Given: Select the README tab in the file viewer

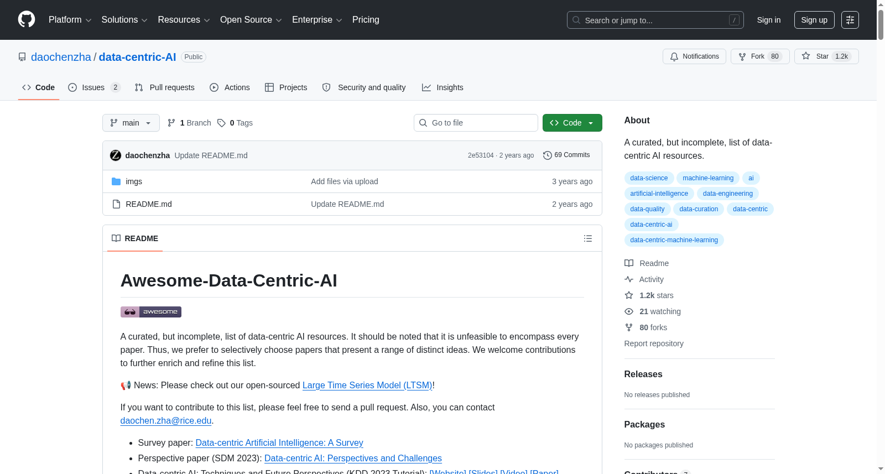Looking at the screenshot, I should click(x=135, y=238).
